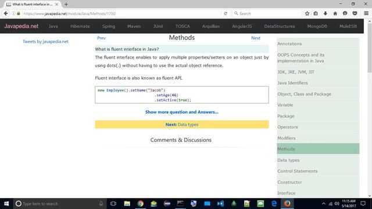Image resolution: width=372 pixels, height=209 pixels.
Task: Select 'What is fluent interface in Java?' heading
Action: 127,49
